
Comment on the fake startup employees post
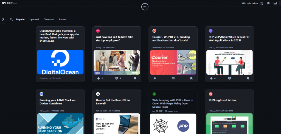tap(117, 78)
